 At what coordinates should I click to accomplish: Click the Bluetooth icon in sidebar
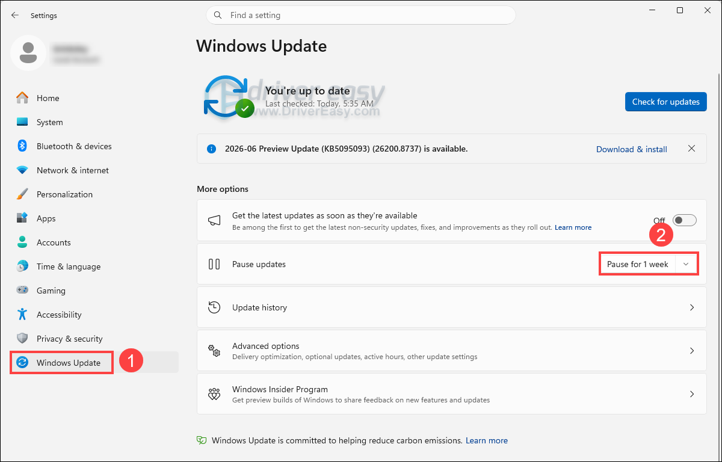22,146
